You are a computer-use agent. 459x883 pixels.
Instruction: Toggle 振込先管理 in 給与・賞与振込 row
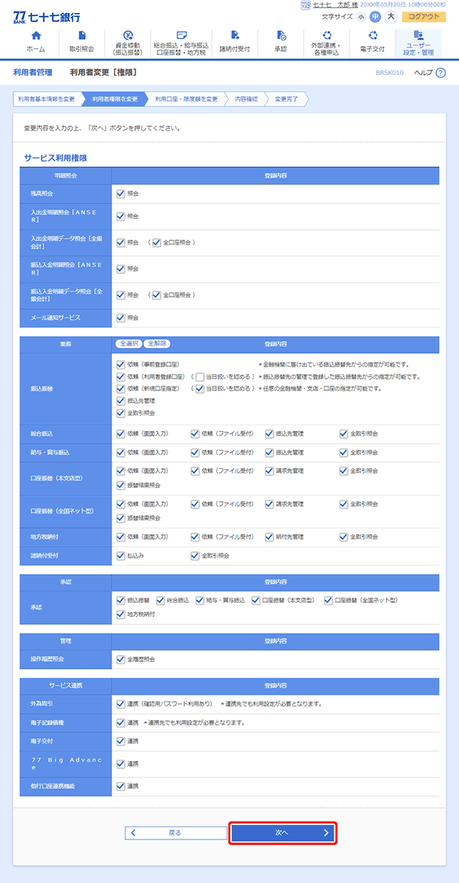click(x=269, y=452)
